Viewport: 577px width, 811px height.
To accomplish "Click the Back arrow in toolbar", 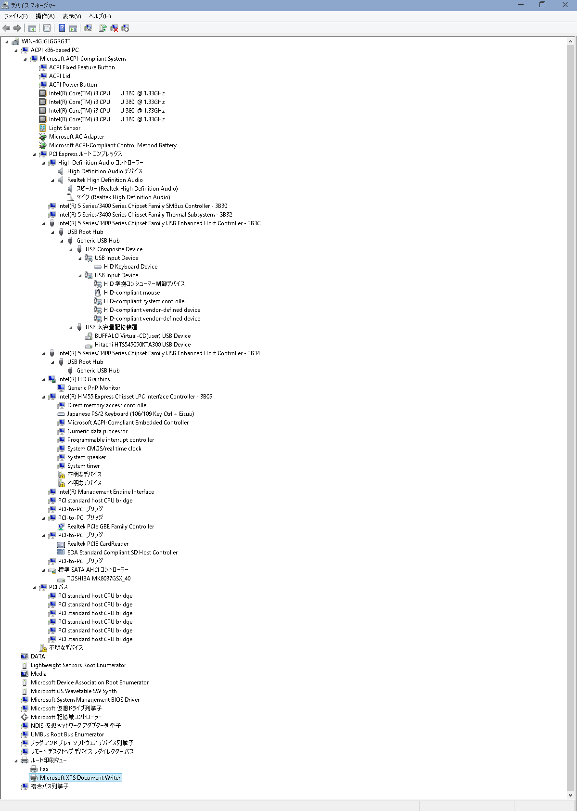I will 6,28.
